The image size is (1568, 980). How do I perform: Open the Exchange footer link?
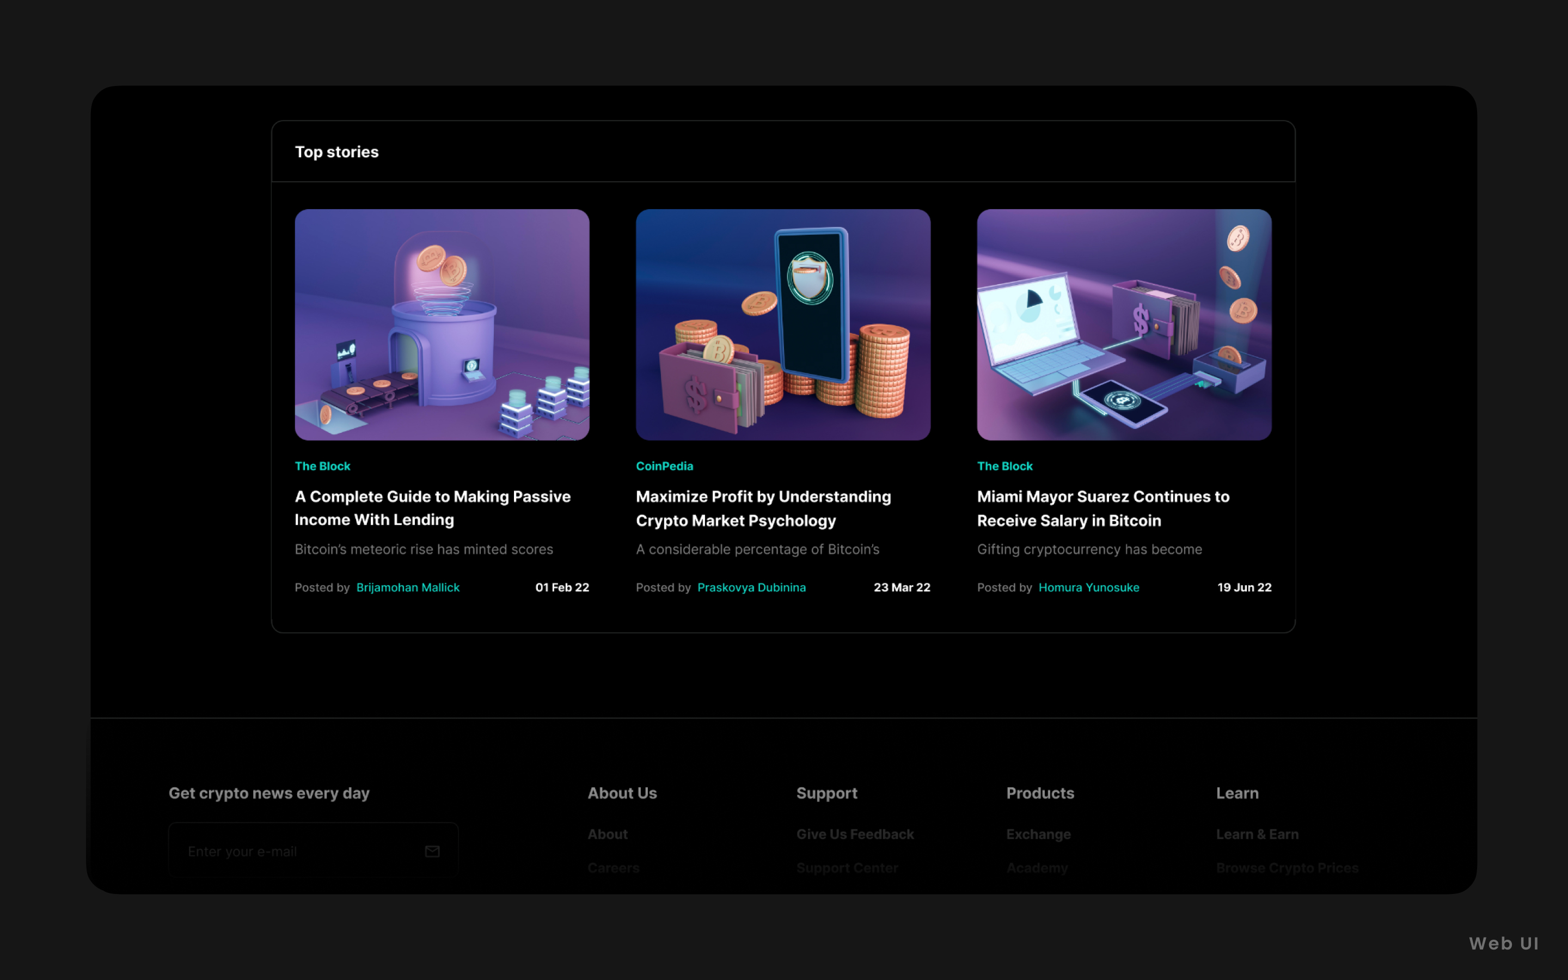1038,834
